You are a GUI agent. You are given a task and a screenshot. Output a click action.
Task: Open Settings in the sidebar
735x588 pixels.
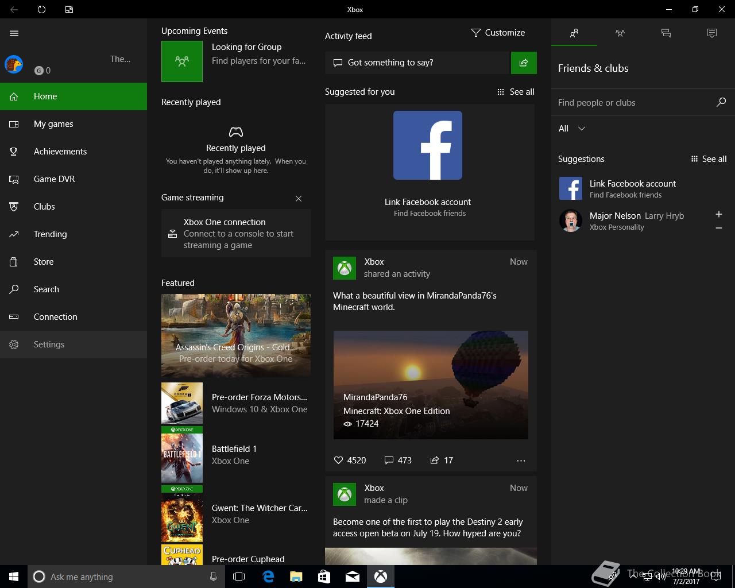(x=73, y=345)
